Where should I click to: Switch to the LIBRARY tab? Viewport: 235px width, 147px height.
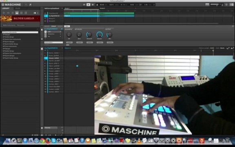pyautogui.click(x=6, y=9)
